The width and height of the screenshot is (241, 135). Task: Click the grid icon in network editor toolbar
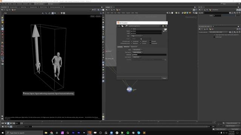pyautogui.click(x=178, y=13)
